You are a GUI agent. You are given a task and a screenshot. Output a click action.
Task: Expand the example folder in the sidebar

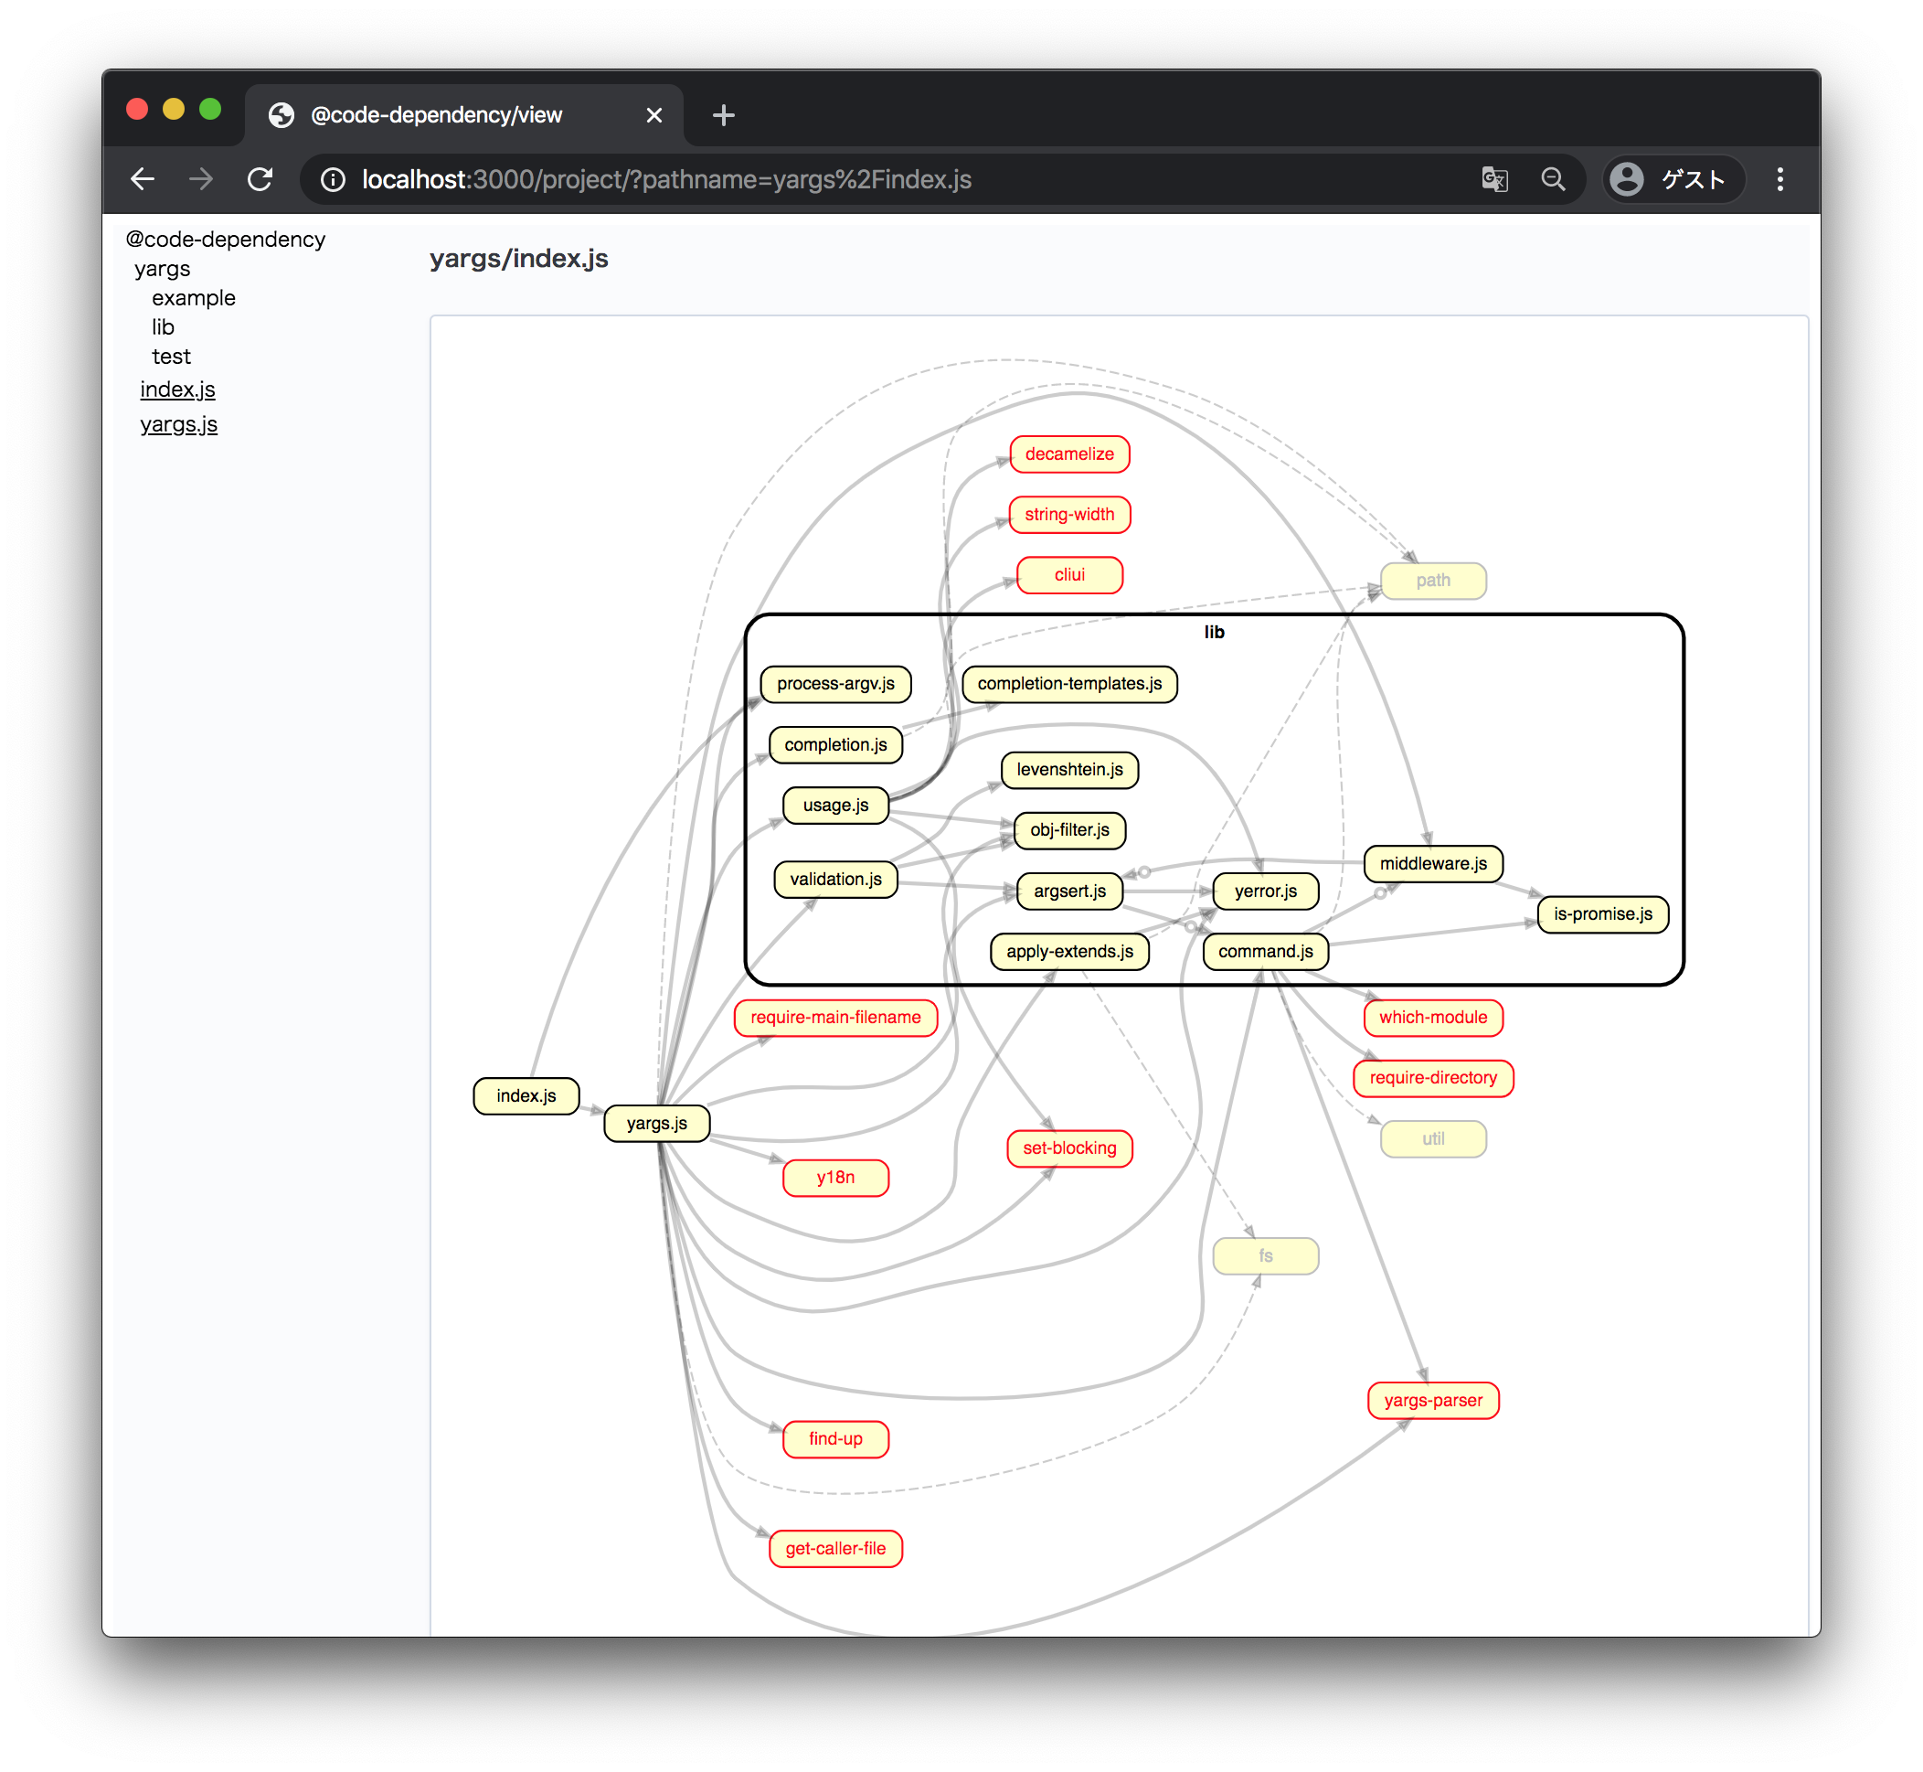tap(192, 297)
